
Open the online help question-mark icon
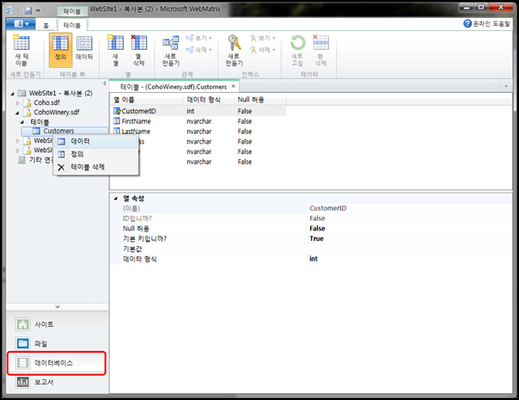(467, 23)
